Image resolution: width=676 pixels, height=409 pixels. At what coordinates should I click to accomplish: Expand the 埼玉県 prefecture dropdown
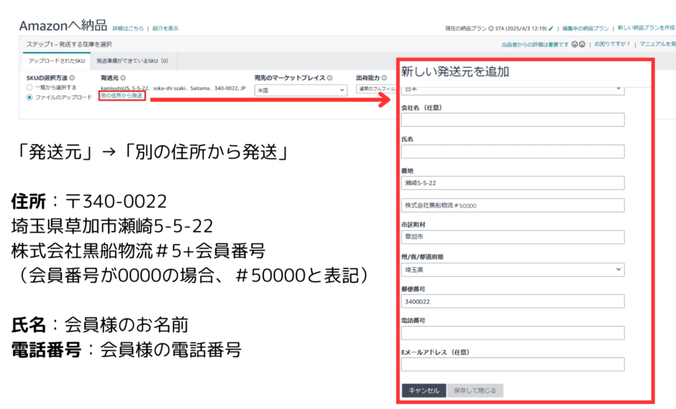coord(512,269)
